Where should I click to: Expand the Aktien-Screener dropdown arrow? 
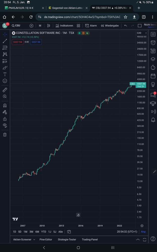click(34, 239)
